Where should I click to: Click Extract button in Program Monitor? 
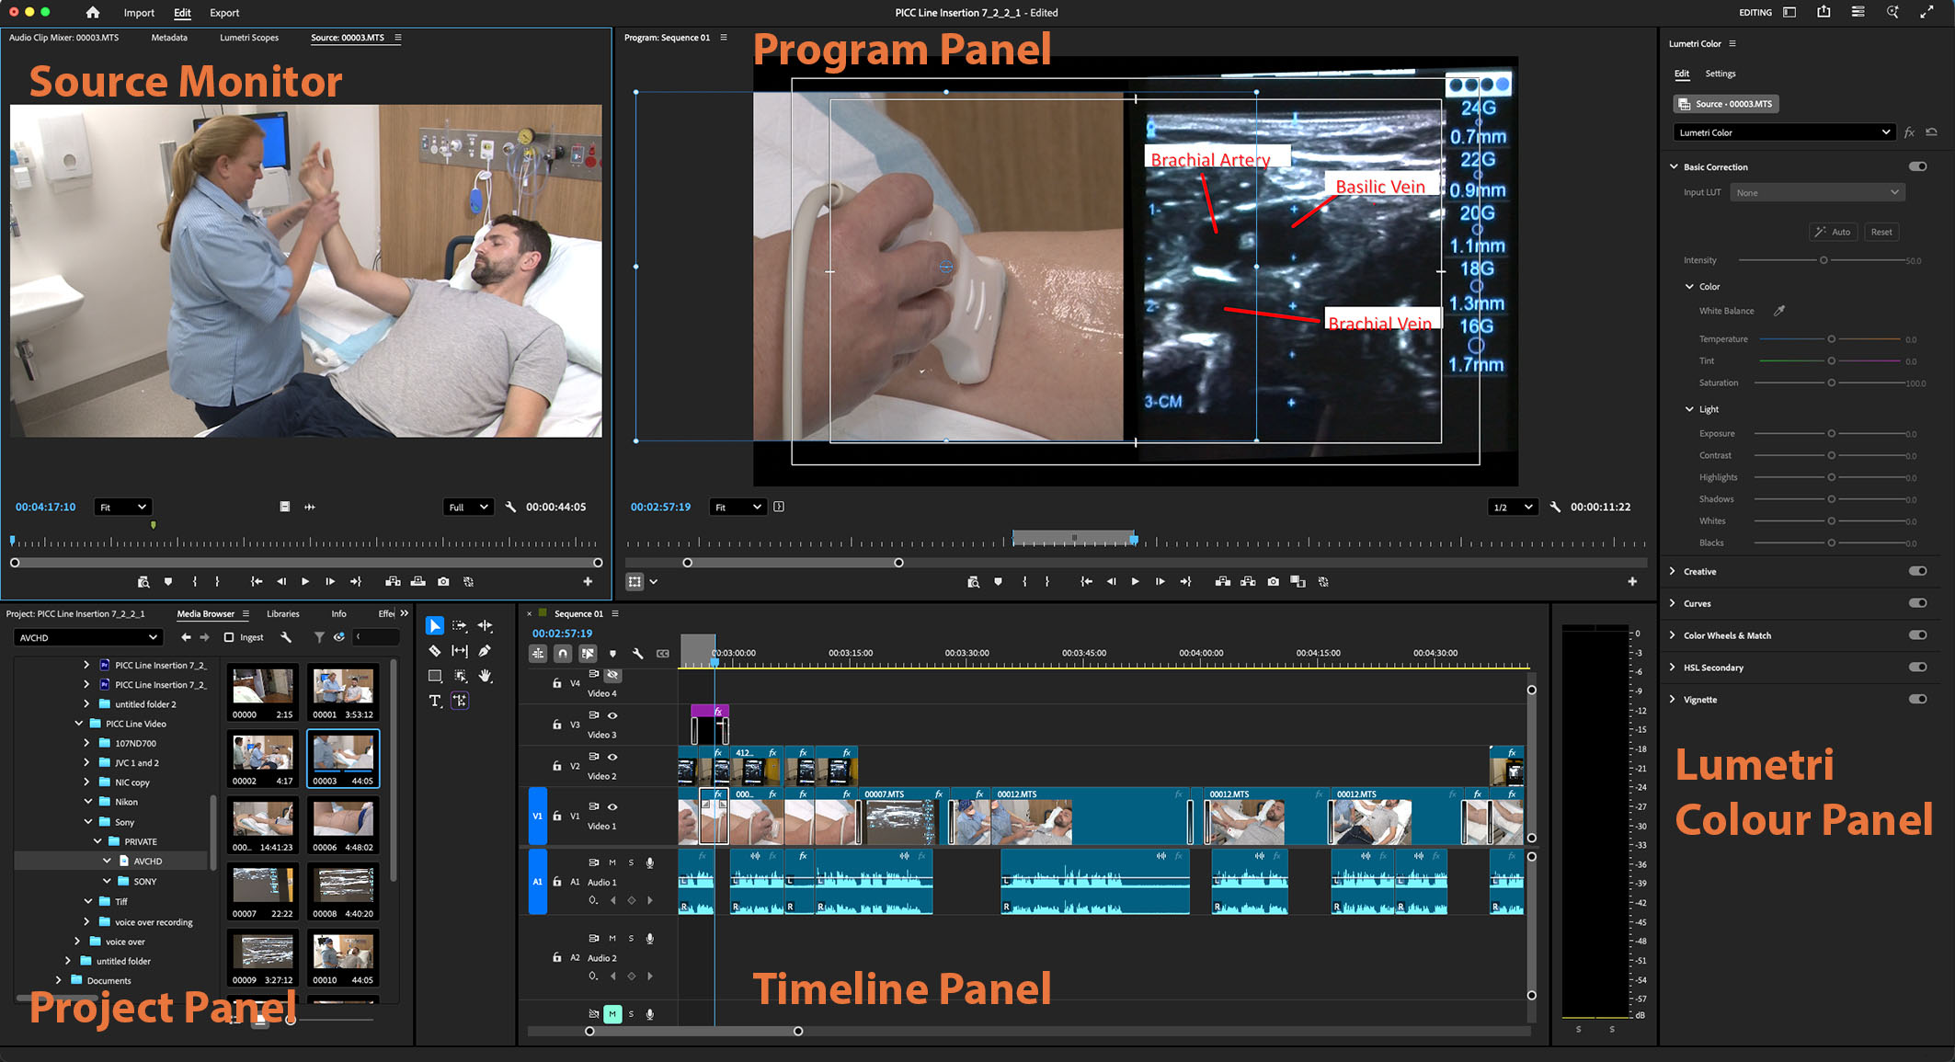1248,582
